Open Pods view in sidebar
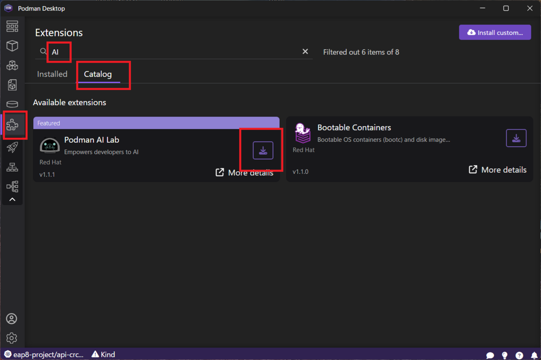The height and width of the screenshot is (360, 541). coord(12,65)
